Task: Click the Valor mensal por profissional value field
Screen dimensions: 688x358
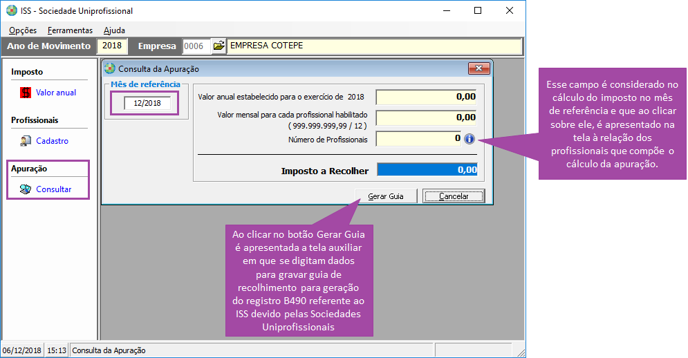Action: (426, 117)
